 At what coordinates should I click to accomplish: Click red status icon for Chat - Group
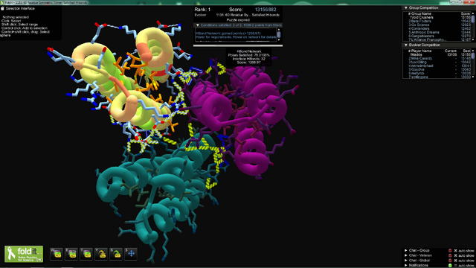(x=450, y=251)
